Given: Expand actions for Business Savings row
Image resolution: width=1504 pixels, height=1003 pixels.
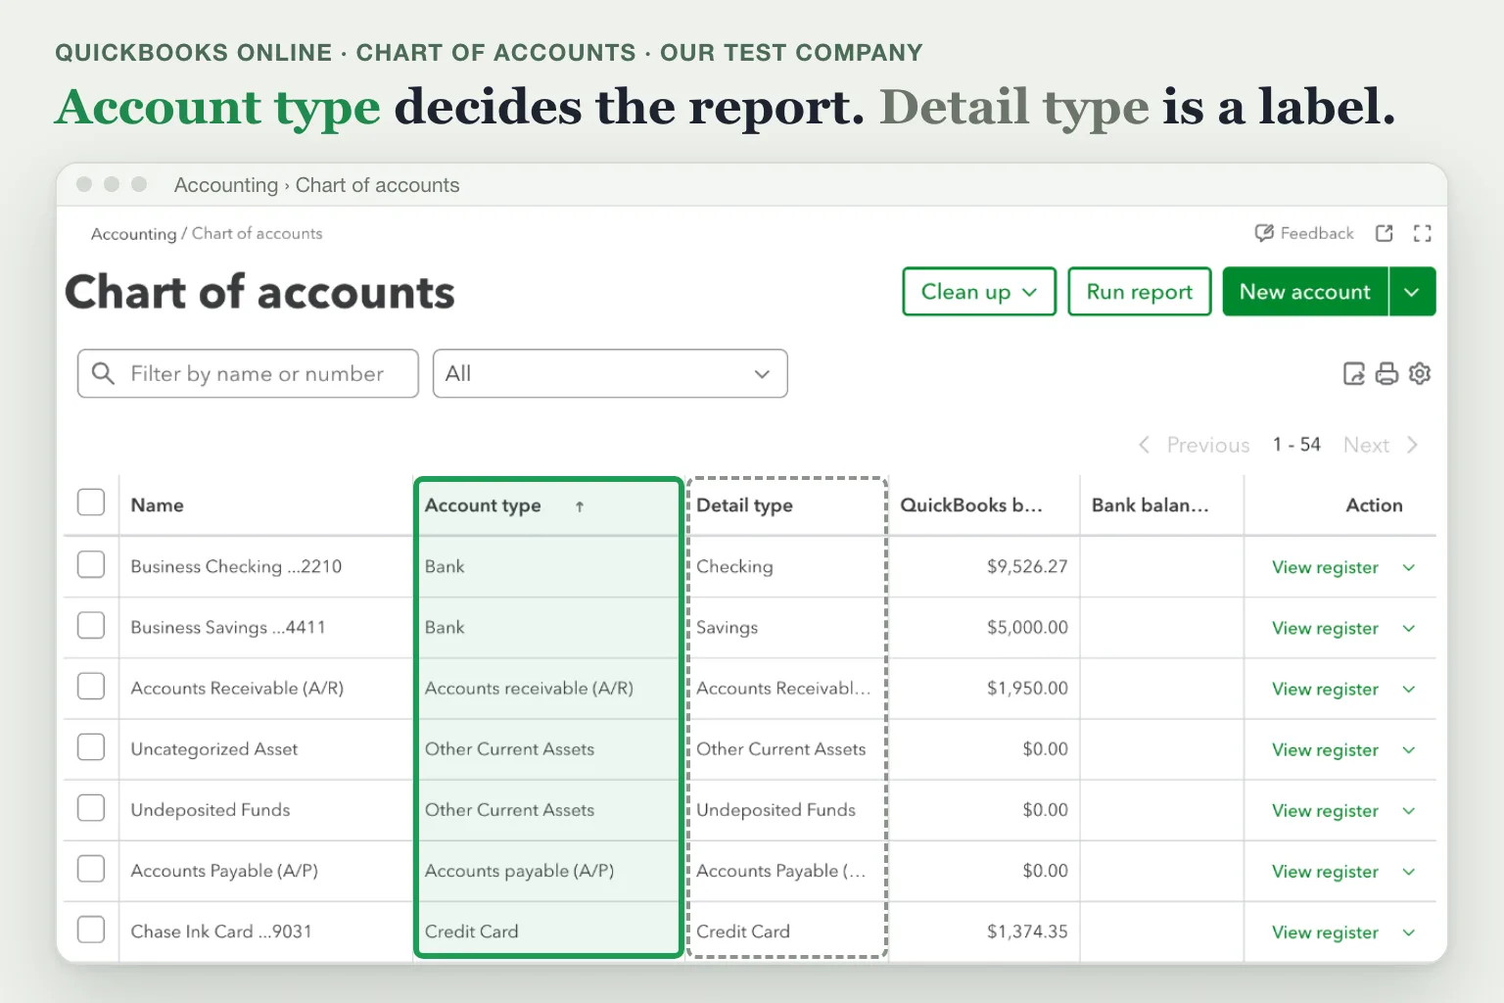Looking at the screenshot, I should (x=1409, y=628).
